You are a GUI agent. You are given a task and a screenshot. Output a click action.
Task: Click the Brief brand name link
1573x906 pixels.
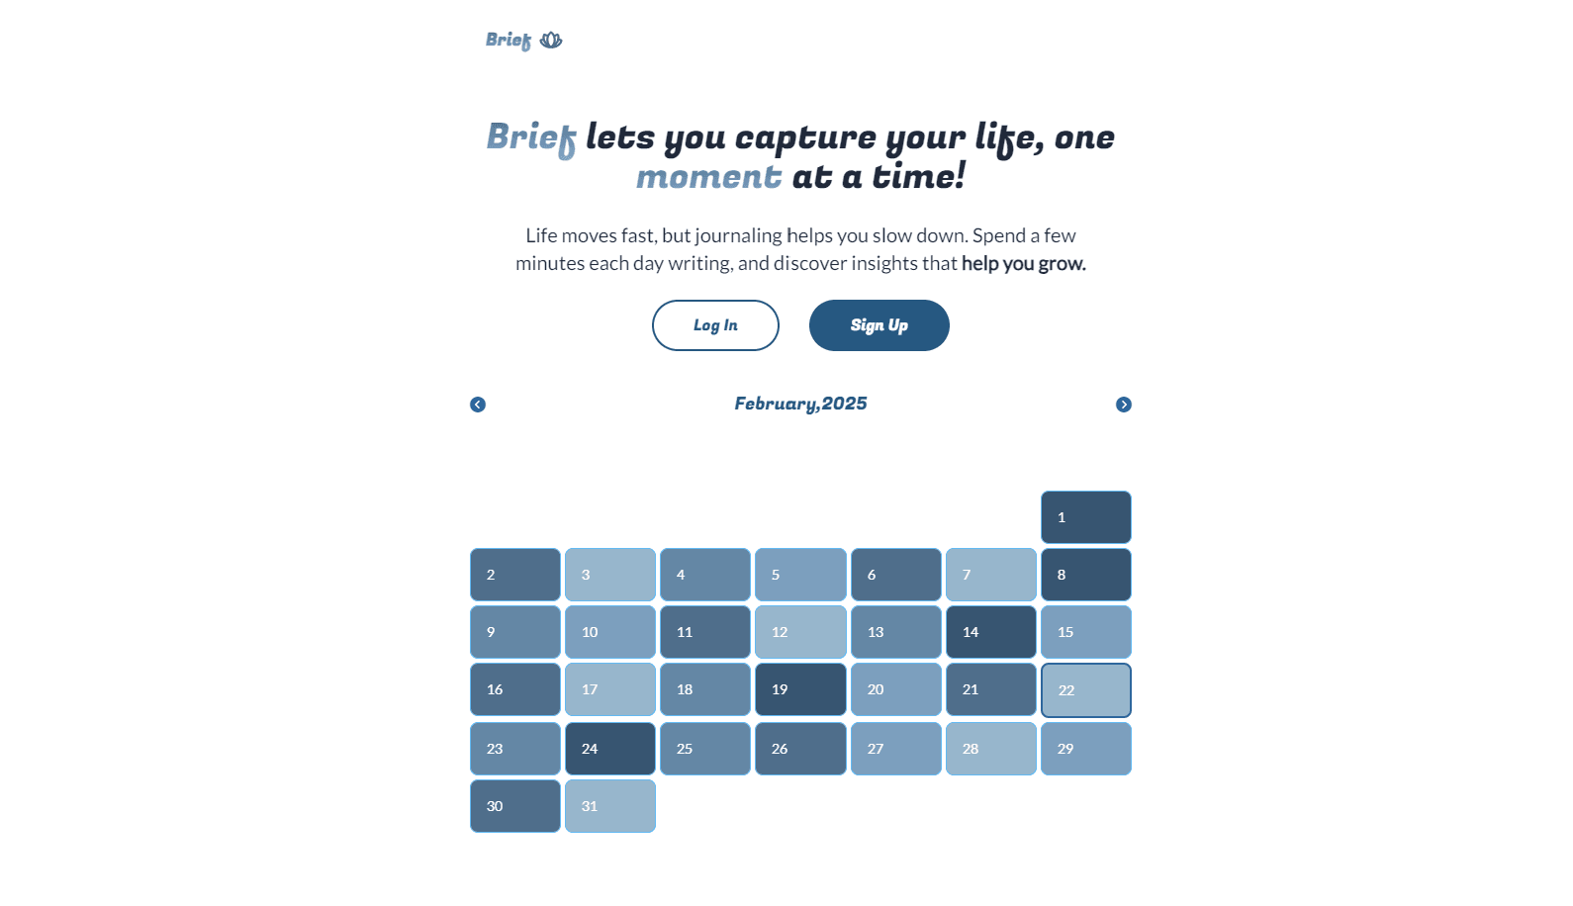tap(509, 41)
